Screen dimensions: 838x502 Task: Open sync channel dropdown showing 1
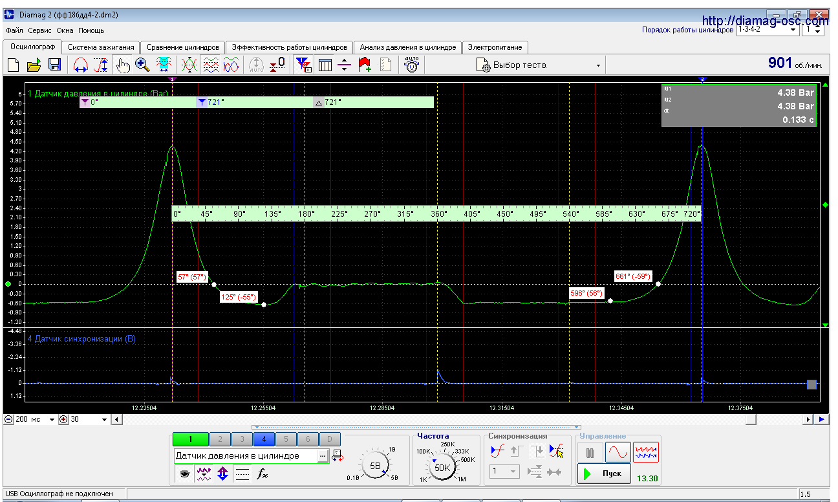click(x=504, y=472)
